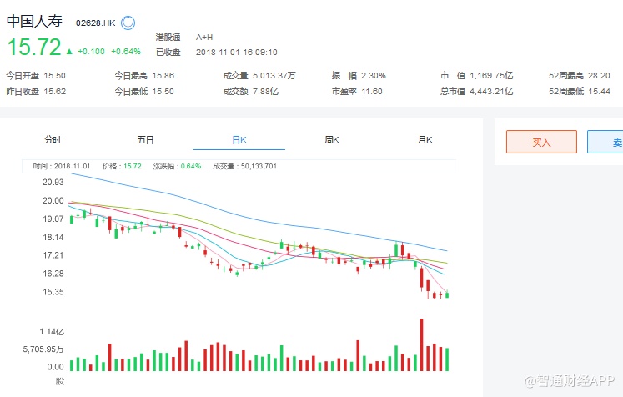The image size is (623, 397).
Task: Click the green up-arrow next to 15.72
Action: (x=69, y=51)
